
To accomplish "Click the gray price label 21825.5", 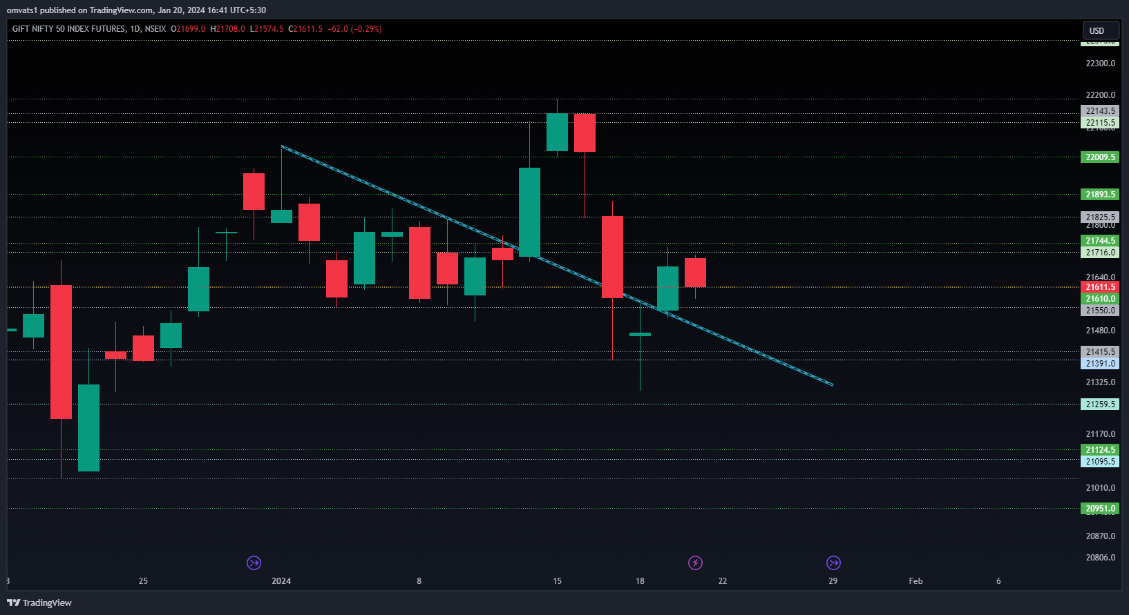I will [1099, 217].
